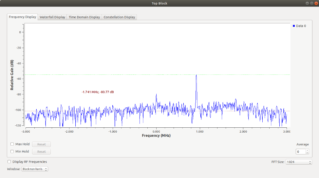Click the -2.000 frequency axis tick label
Screen dimensions: 319x178
tap(69, 132)
